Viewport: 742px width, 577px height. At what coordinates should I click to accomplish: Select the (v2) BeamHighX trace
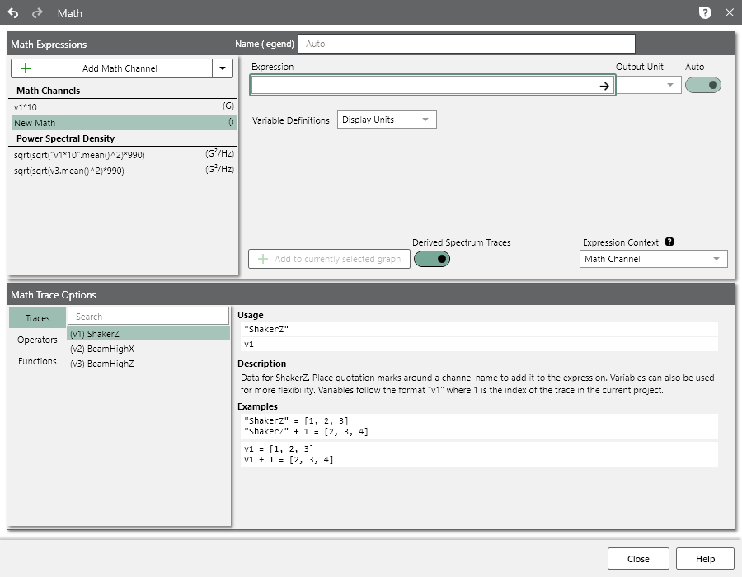pyautogui.click(x=148, y=349)
